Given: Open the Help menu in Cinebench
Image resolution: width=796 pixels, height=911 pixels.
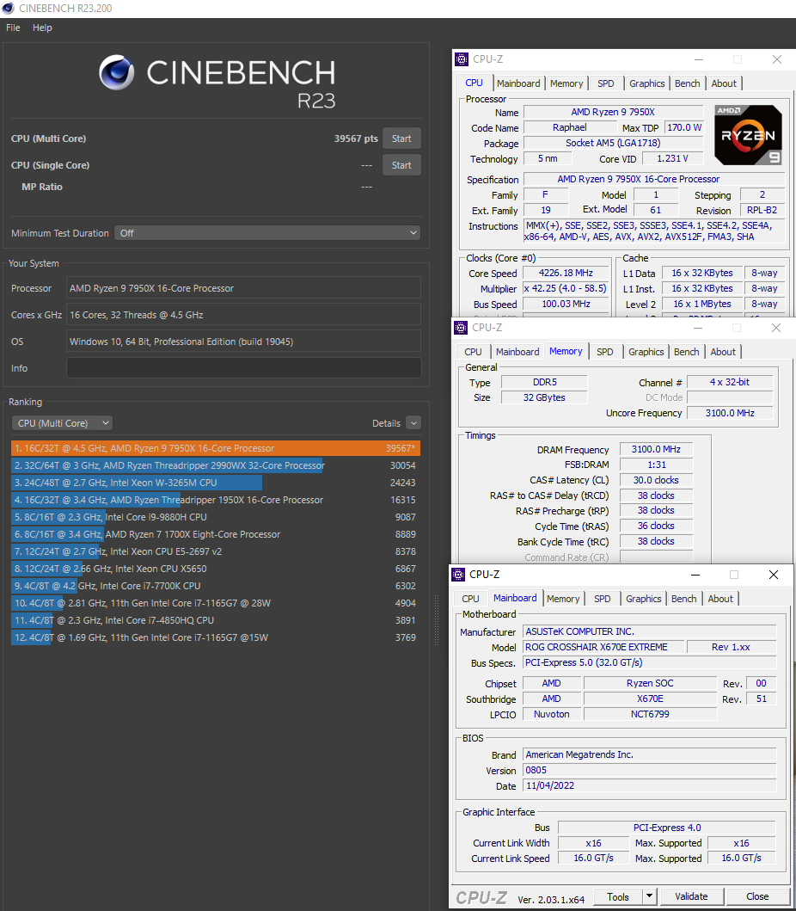Looking at the screenshot, I should [x=42, y=28].
